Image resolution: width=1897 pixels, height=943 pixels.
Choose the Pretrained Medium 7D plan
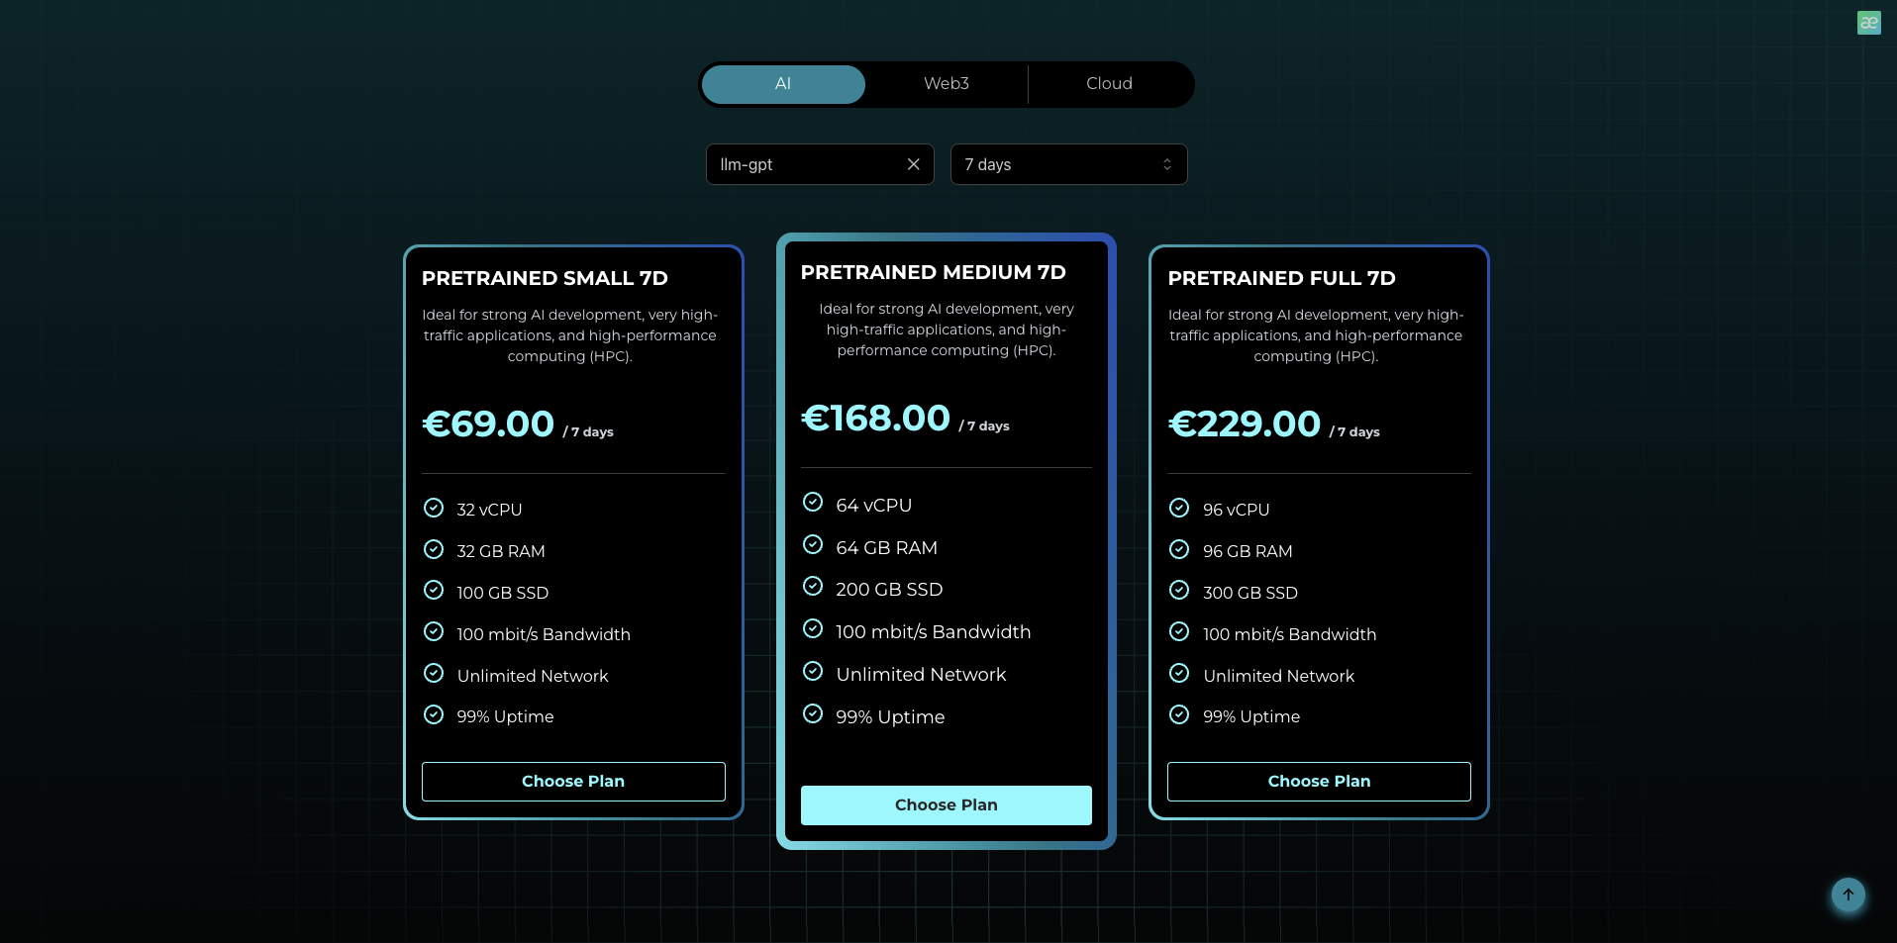[x=946, y=805]
